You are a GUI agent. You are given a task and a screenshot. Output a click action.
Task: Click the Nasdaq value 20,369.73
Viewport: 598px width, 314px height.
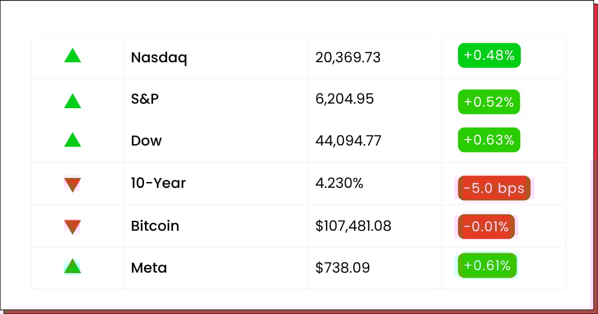click(x=348, y=58)
